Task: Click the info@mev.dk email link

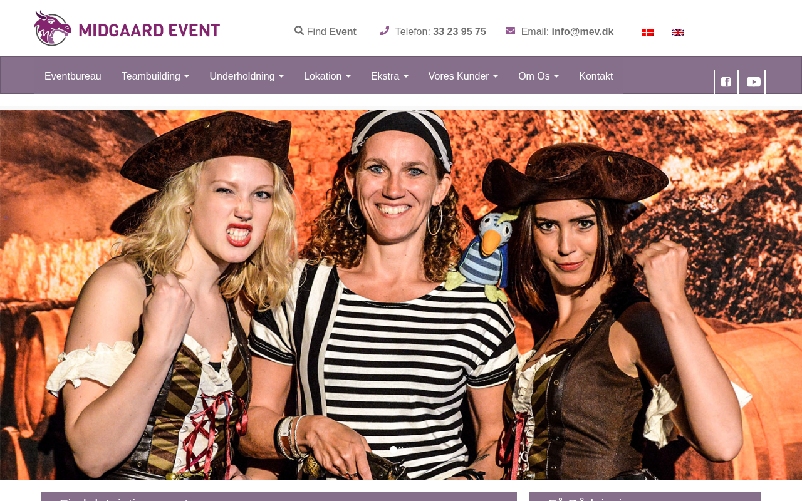Action: (583, 31)
